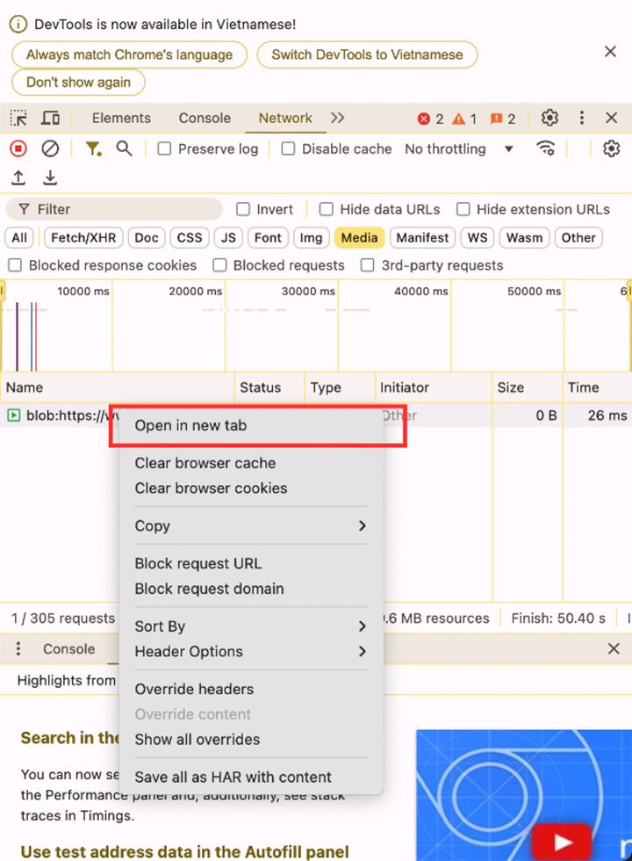
Task: Check Hide extension URLs
Action: [463, 209]
